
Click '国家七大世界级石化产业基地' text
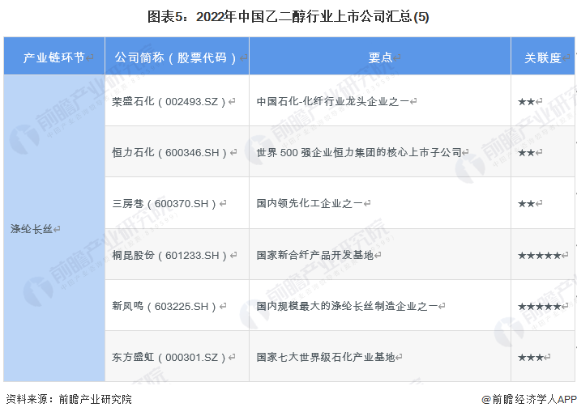[x=326, y=357]
